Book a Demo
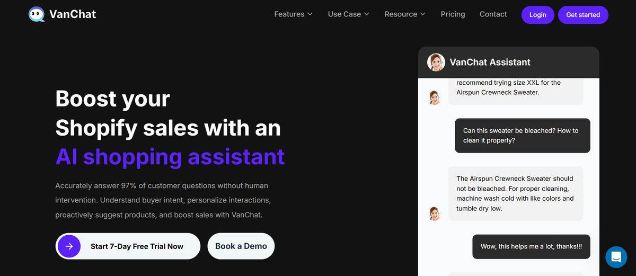Viewport: 636px width, 276px height. click(241, 246)
